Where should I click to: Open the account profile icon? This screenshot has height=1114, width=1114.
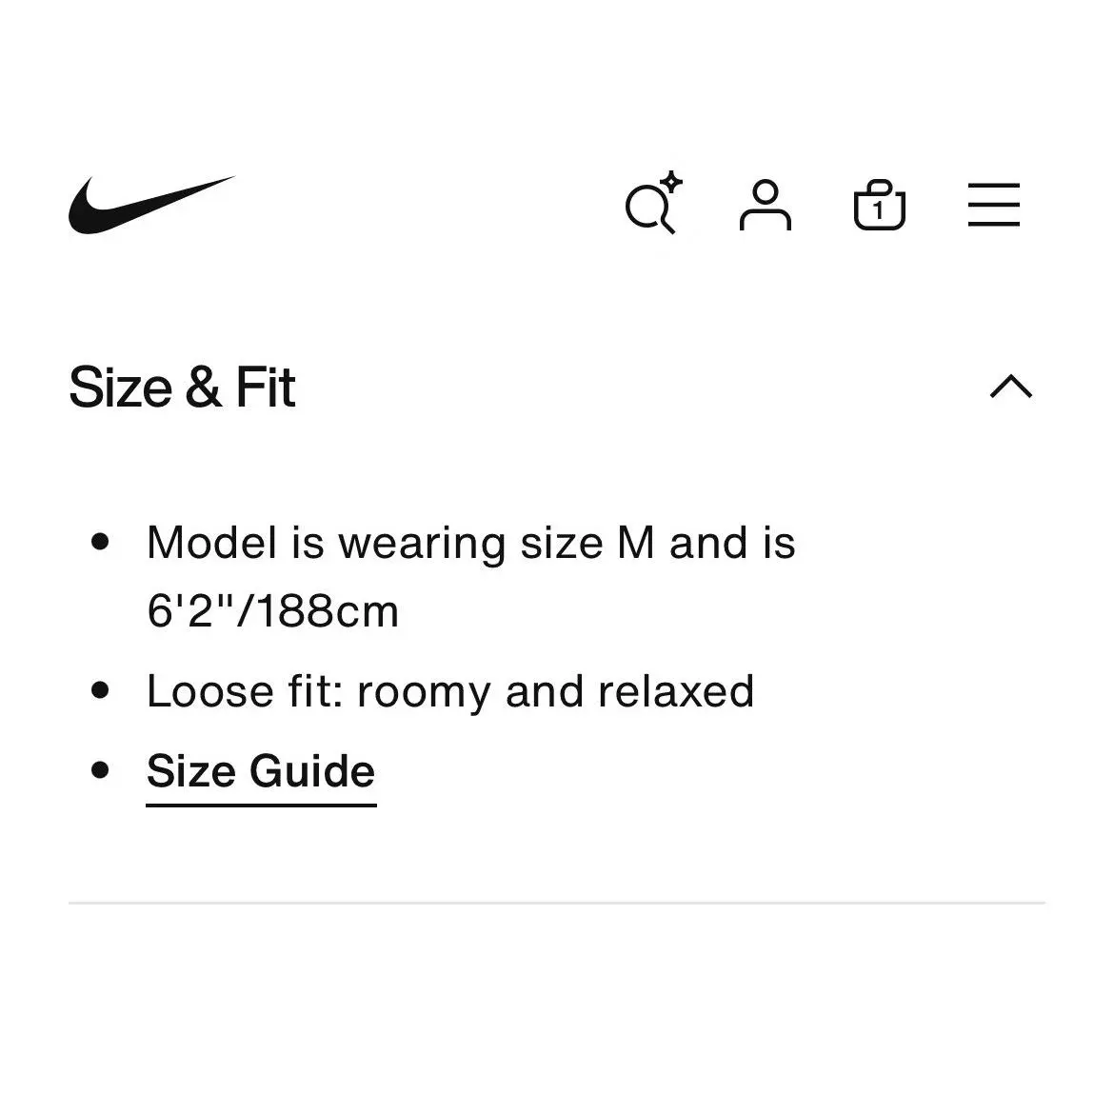coord(766,205)
